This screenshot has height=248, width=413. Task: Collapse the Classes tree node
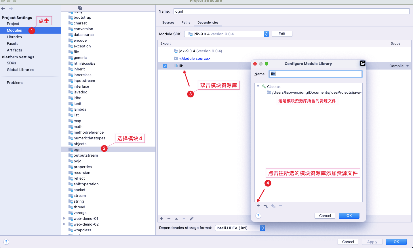tap(258, 86)
